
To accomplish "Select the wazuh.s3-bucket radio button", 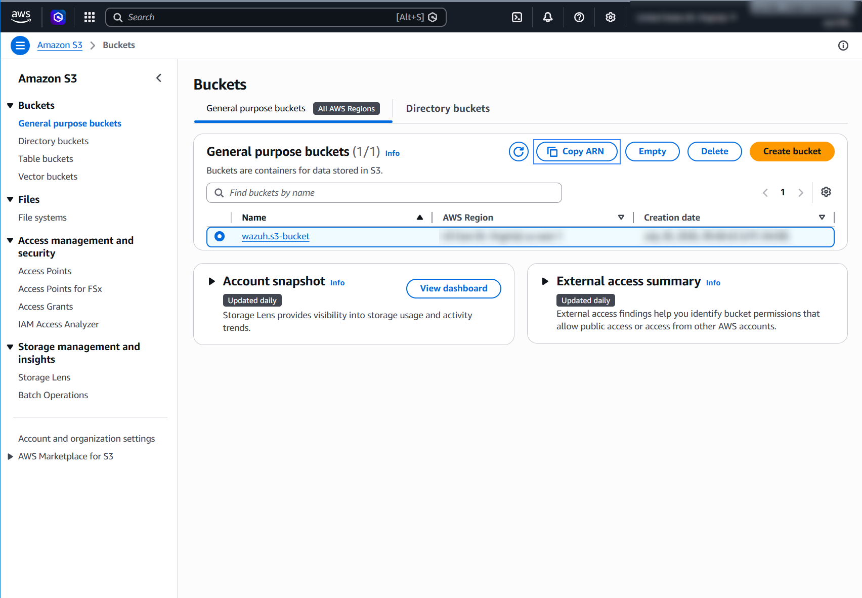I will tap(220, 236).
